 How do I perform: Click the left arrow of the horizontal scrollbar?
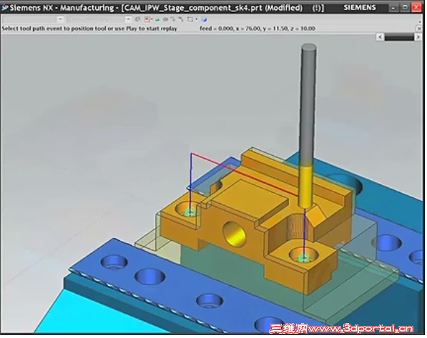pyautogui.click(x=381, y=36)
